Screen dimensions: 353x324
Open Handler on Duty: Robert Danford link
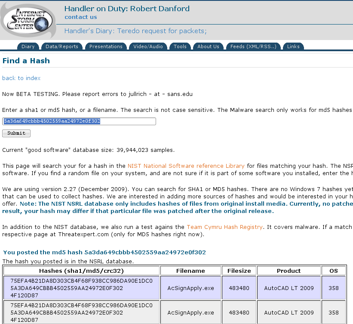[127, 9]
